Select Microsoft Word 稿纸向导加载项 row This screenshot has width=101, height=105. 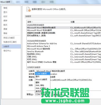[64, 28]
